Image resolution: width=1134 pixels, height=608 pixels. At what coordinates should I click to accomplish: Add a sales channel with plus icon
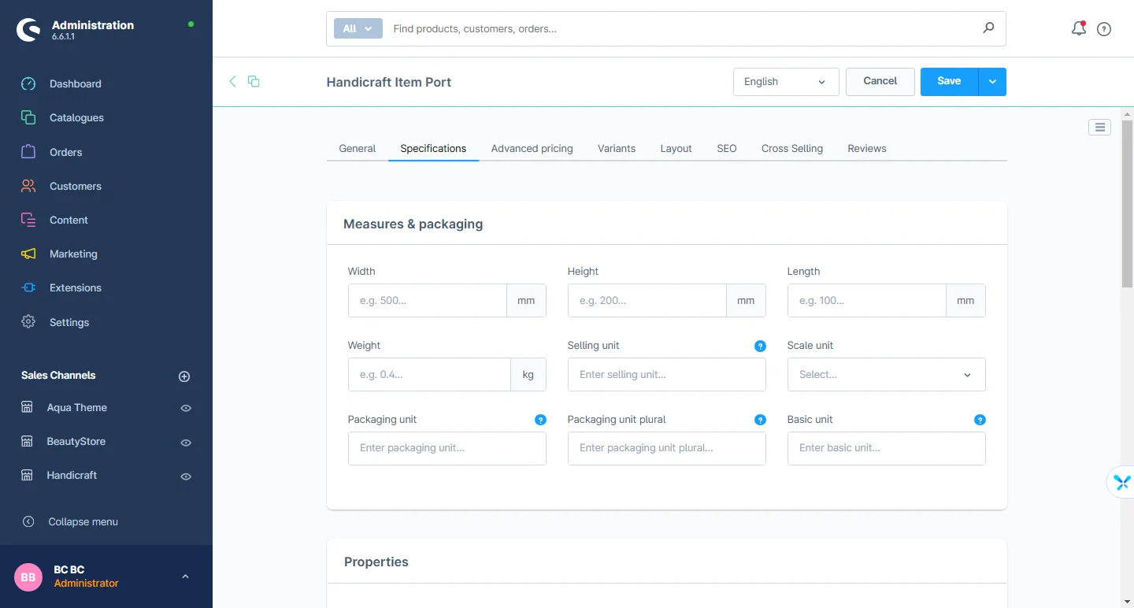pos(184,376)
